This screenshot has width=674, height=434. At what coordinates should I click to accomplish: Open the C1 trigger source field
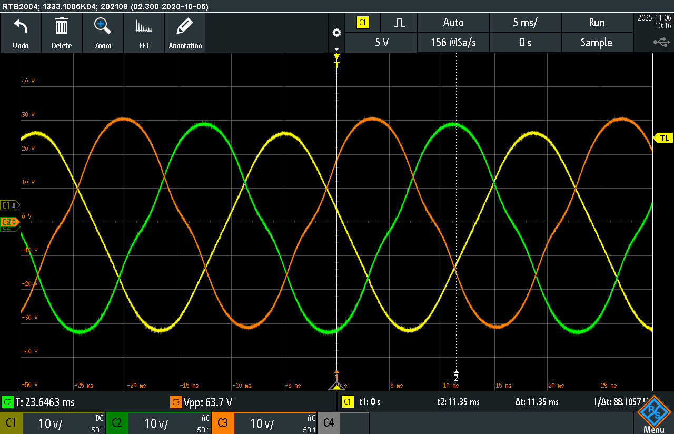point(363,23)
